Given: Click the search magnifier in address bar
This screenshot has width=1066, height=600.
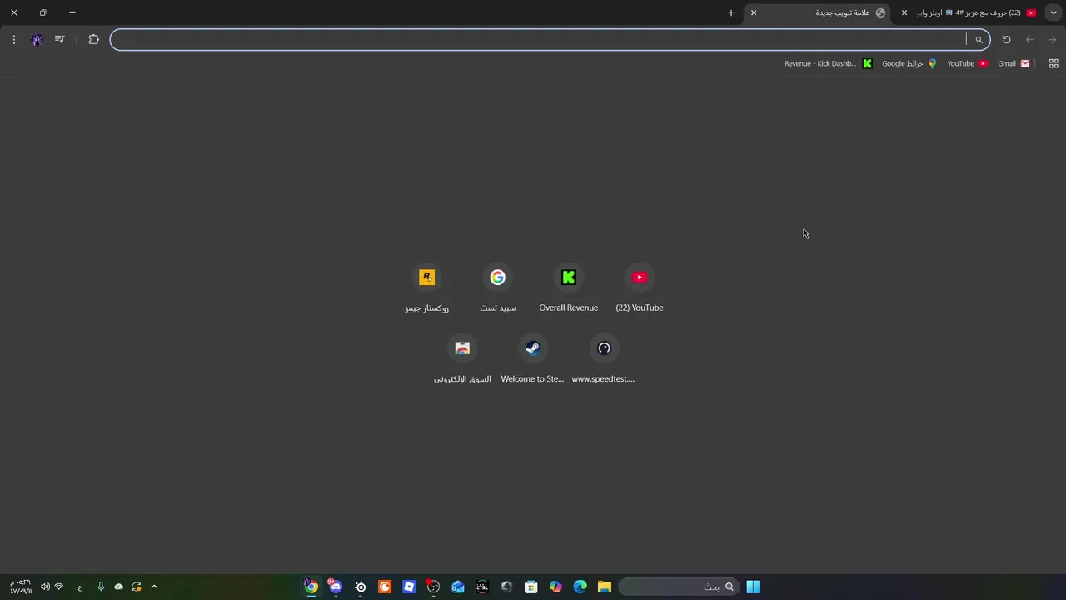Looking at the screenshot, I should 979,39.
